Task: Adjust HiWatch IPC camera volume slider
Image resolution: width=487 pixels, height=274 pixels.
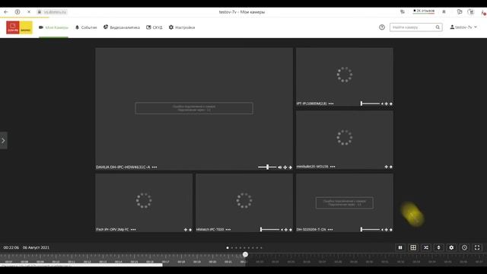Action: click(270, 230)
